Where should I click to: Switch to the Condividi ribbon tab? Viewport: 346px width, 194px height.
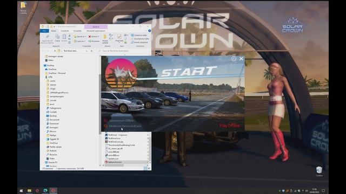[x=65, y=31]
